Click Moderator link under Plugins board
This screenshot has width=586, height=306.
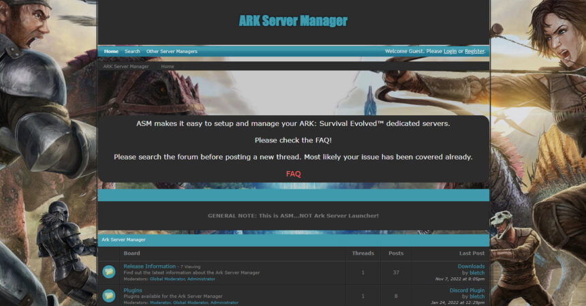(160, 303)
